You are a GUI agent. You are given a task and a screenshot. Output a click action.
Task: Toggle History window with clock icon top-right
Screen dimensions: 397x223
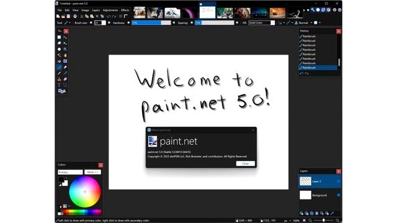(318, 10)
